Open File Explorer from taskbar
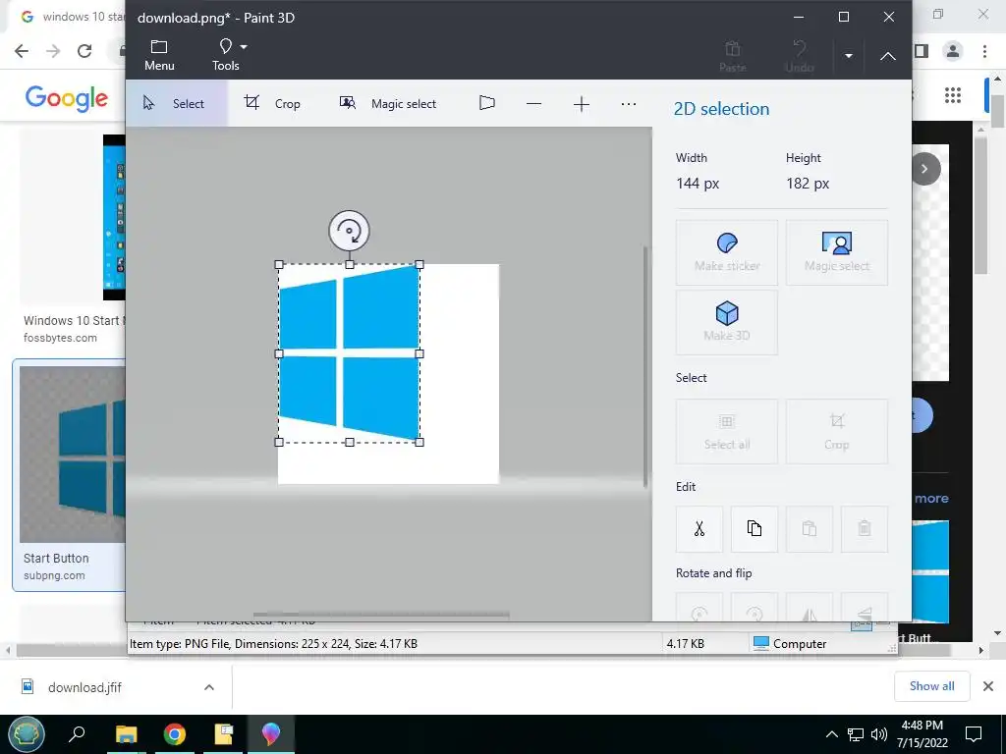This screenshot has width=1006, height=754. point(127,733)
